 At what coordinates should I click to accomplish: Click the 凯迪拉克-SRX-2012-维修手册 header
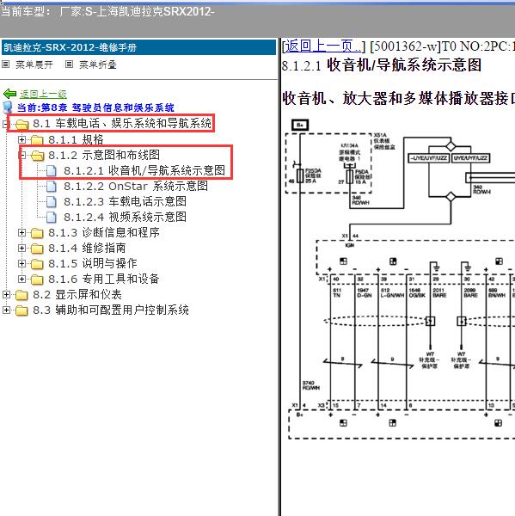(138, 47)
